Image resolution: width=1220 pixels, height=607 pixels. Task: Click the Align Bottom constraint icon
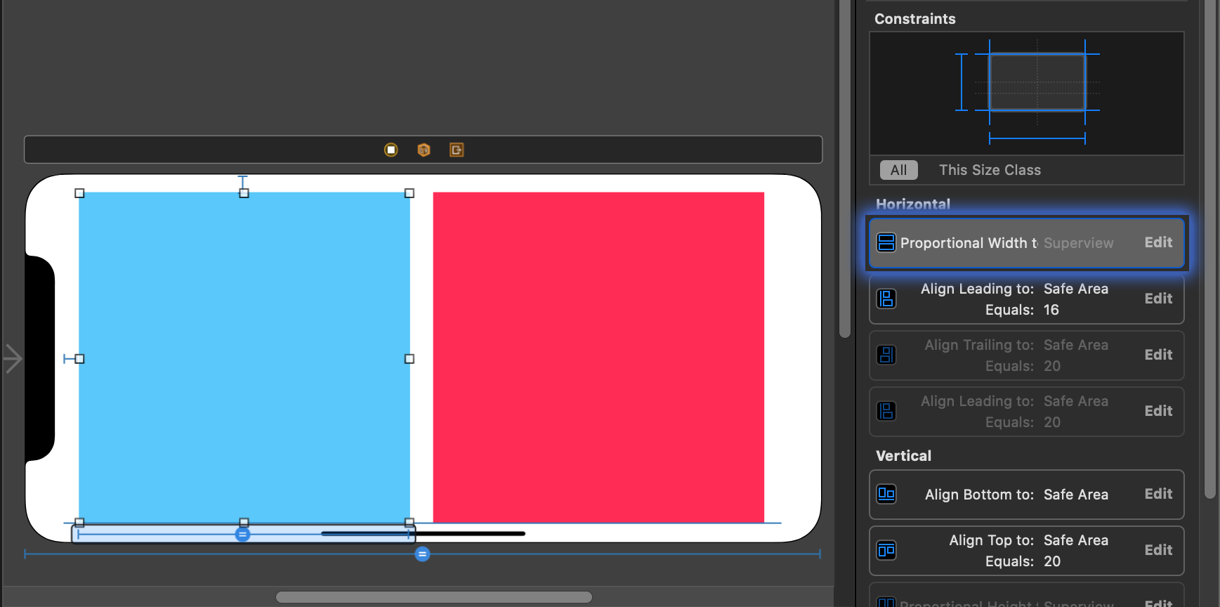(x=886, y=495)
